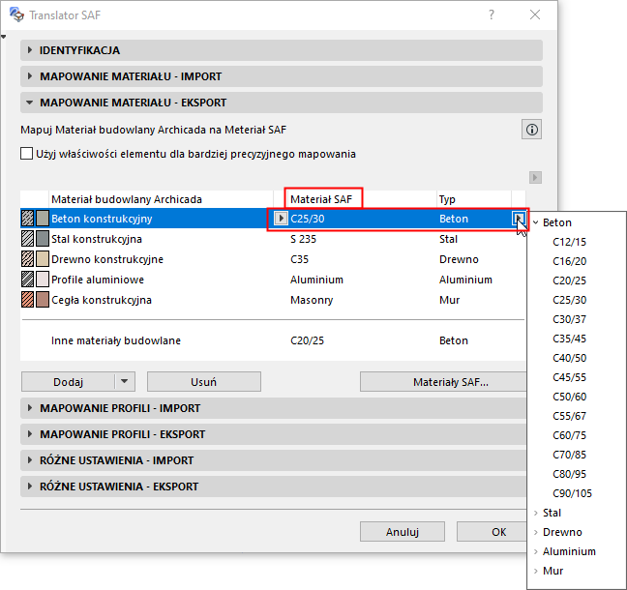The width and height of the screenshot is (627, 590).
Task: Expand MAPOWANIE PROFILI - EKSPORT section
Action: [x=274, y=434]
